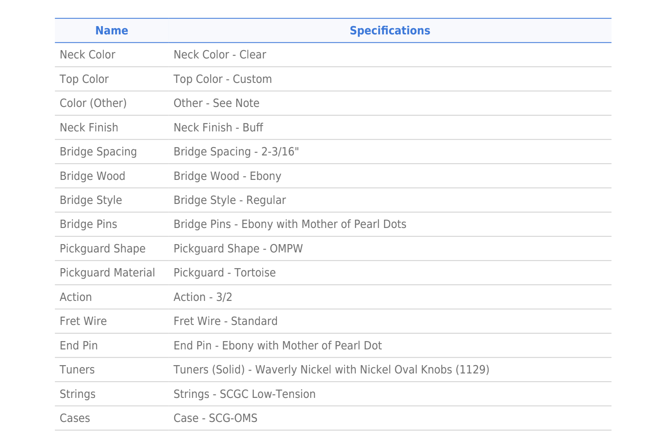Select the 'Top Color - Custom' cell
This screenshot has width=651, height=441.
(x=223, y=79)
